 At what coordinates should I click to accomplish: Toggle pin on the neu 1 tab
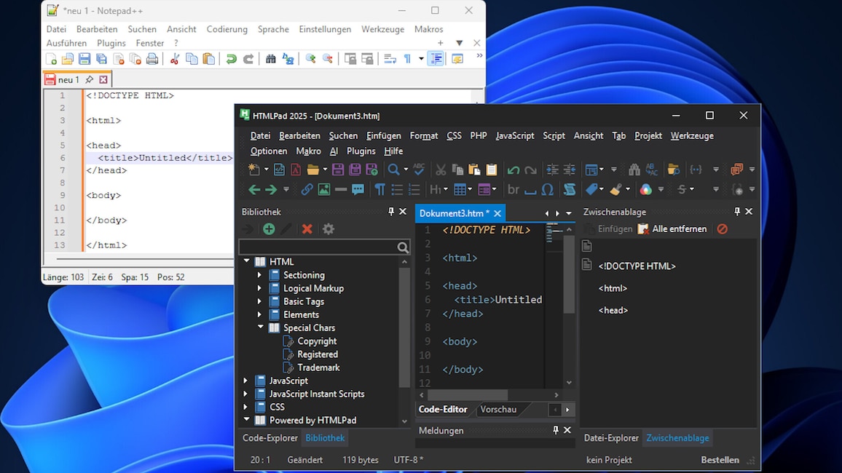90,79
